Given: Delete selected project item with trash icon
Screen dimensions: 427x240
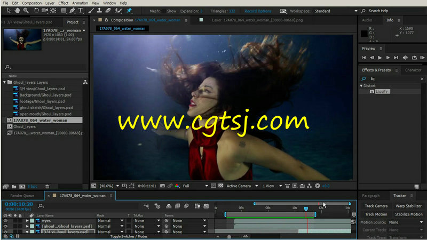Looking at the screenshot, I should point(47,186).
